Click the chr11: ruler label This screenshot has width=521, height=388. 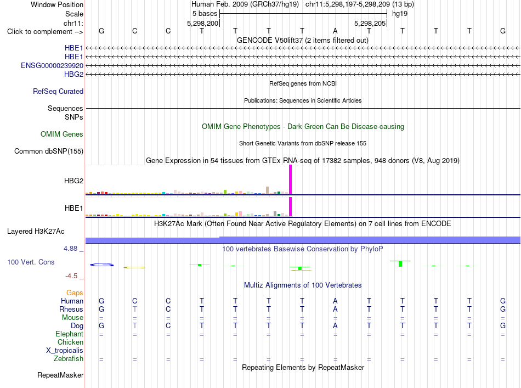tap(73, 23)
